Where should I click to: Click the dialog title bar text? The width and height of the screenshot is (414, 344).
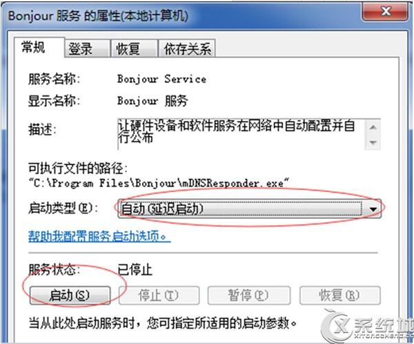point(98,16)
